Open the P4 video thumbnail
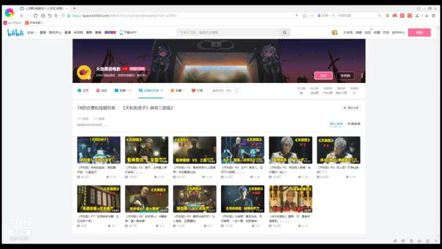The width and height of the screenshot is (442, 249). click(x=243, y=150)
